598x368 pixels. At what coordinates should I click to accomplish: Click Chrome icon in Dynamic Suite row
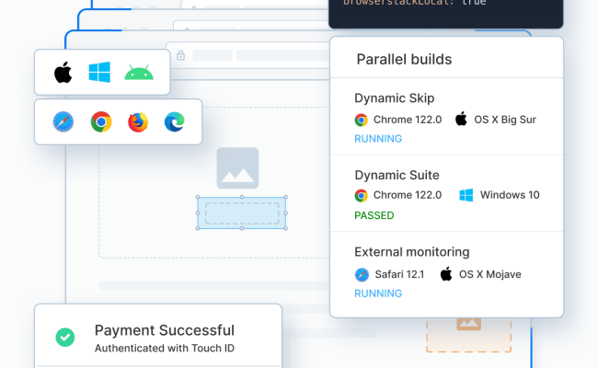pyautogui.click(x=361, y=195)
